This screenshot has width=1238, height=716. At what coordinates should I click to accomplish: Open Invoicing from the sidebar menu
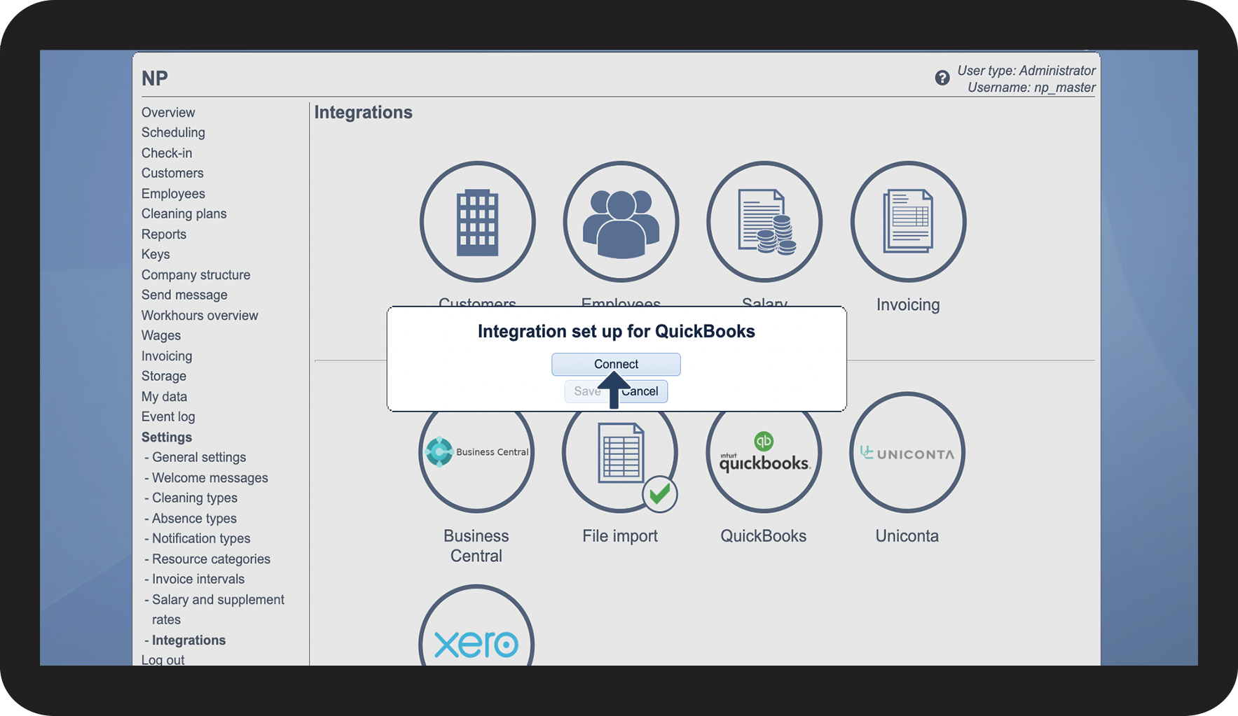pyautogui.click(x=167, y=356)
